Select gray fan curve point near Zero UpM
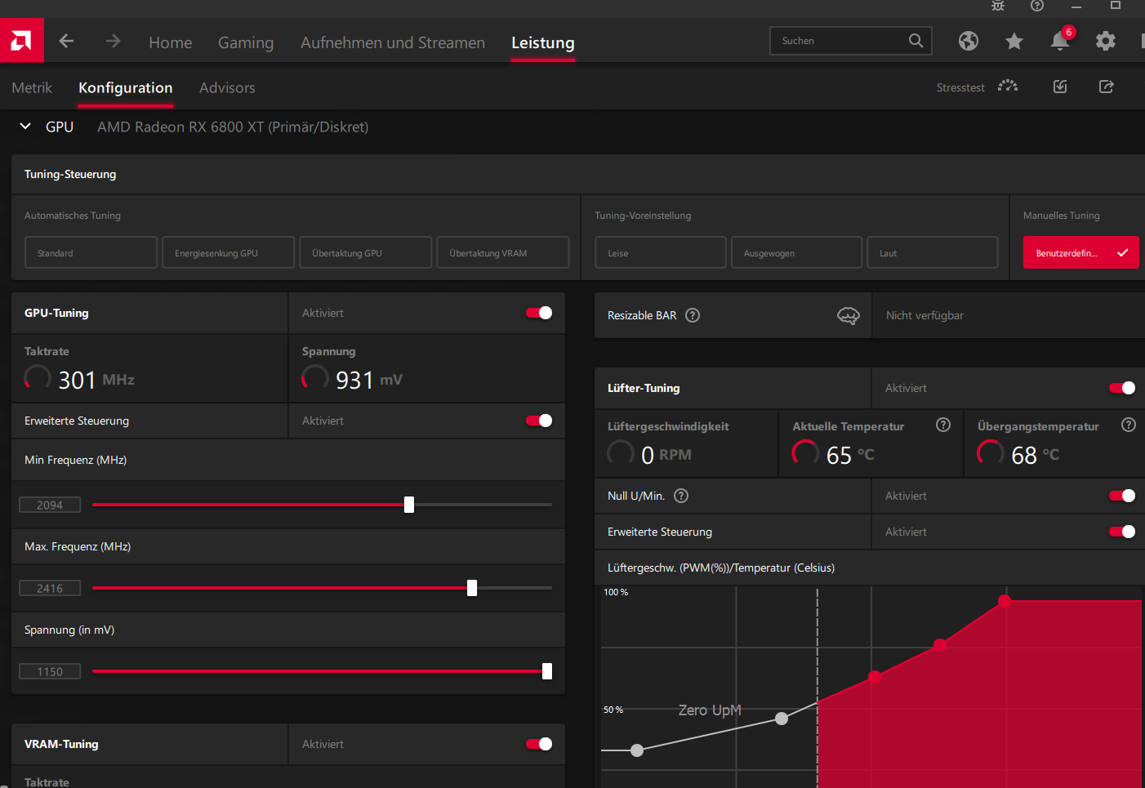This screenshot has width=1145, height=788. coord(782,719)
